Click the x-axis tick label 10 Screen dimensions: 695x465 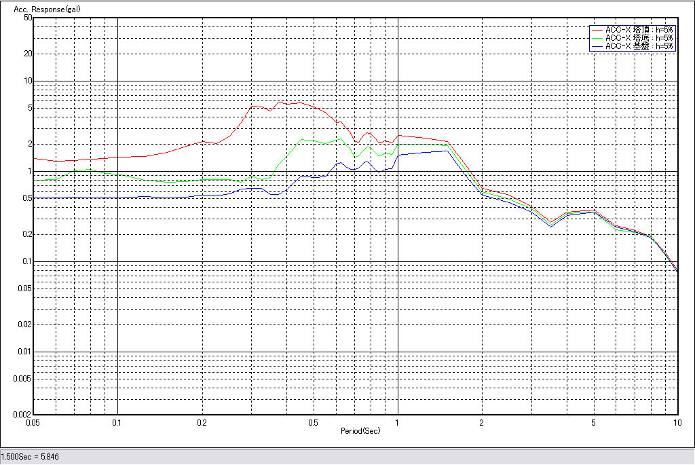tap(677, 422)
